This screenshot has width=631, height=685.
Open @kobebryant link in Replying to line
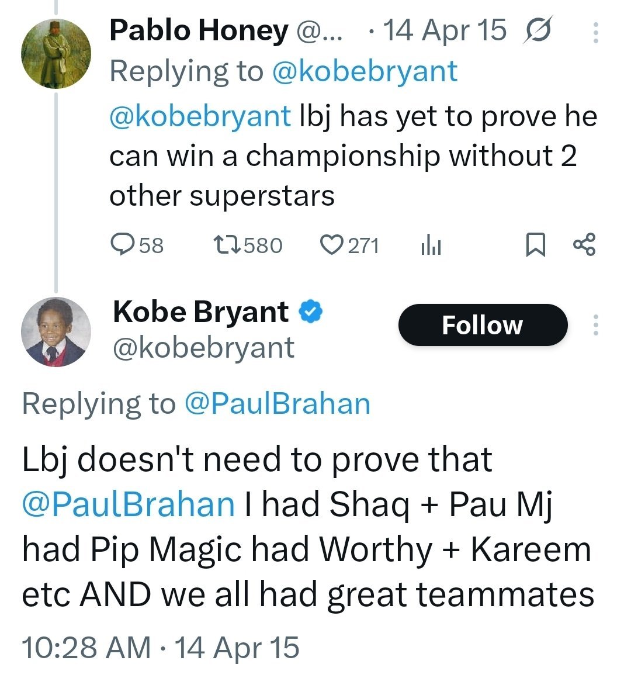click(365, 71)
